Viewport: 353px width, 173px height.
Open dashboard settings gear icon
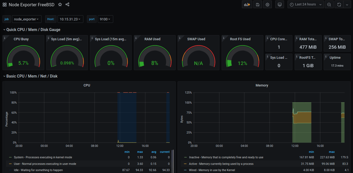267,4
